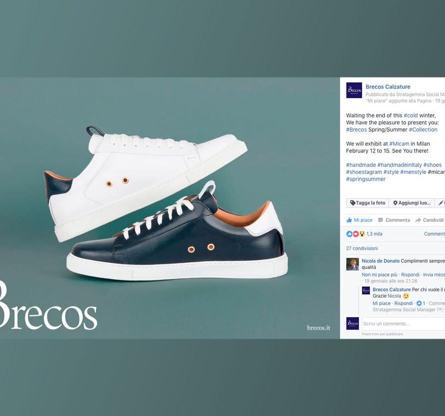
Task: Click the pencil edit icon button
Action: pyautogui.click(x=440, y=203)
